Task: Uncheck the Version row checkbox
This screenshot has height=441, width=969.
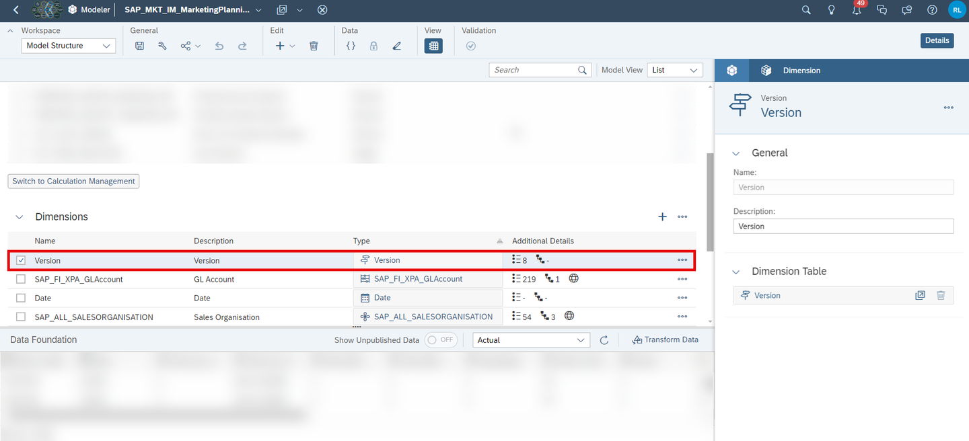Action: pyautogui.click(x=21, y=260)
